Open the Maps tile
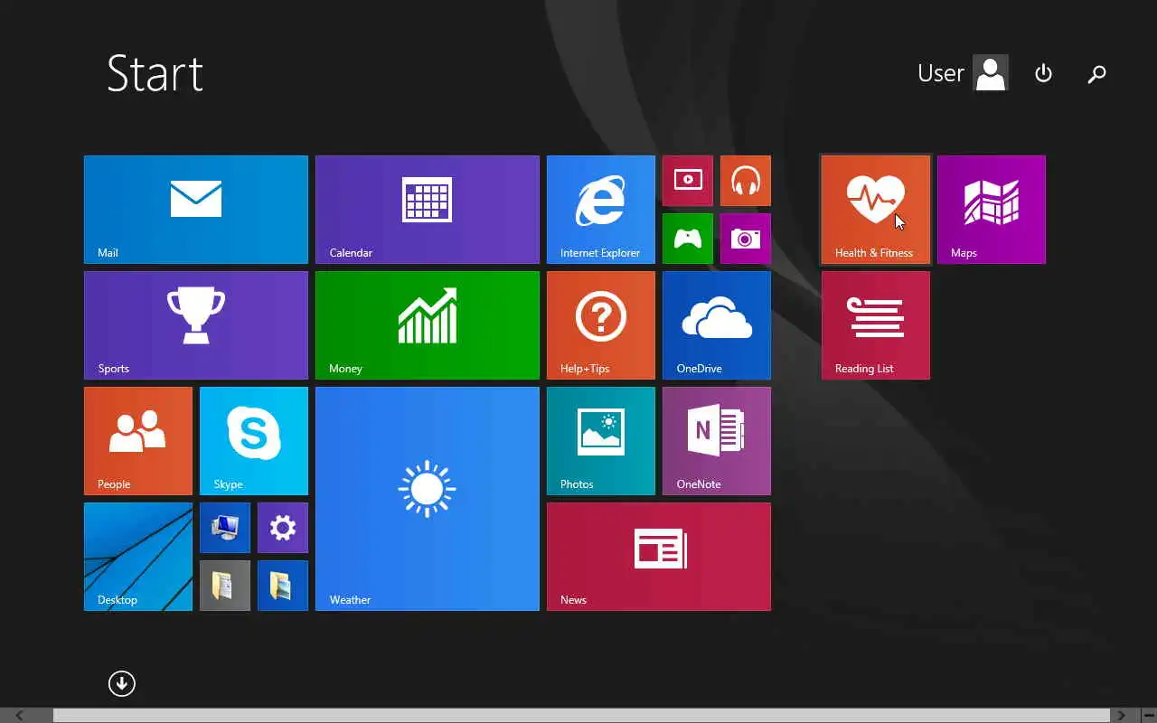 [x=992, y=210]
